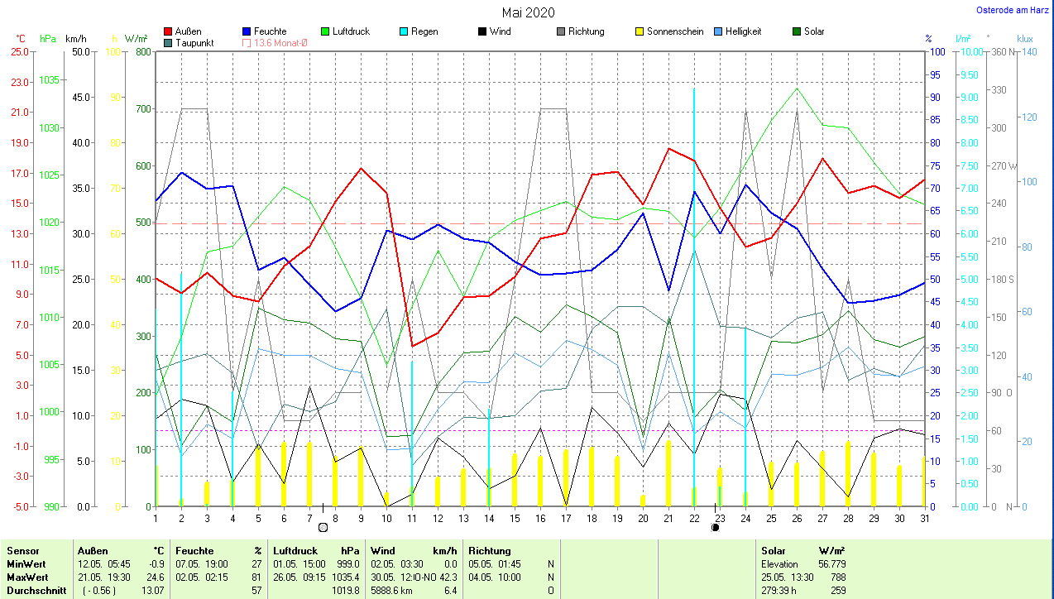Click the Helligkeit legend label

743,31
